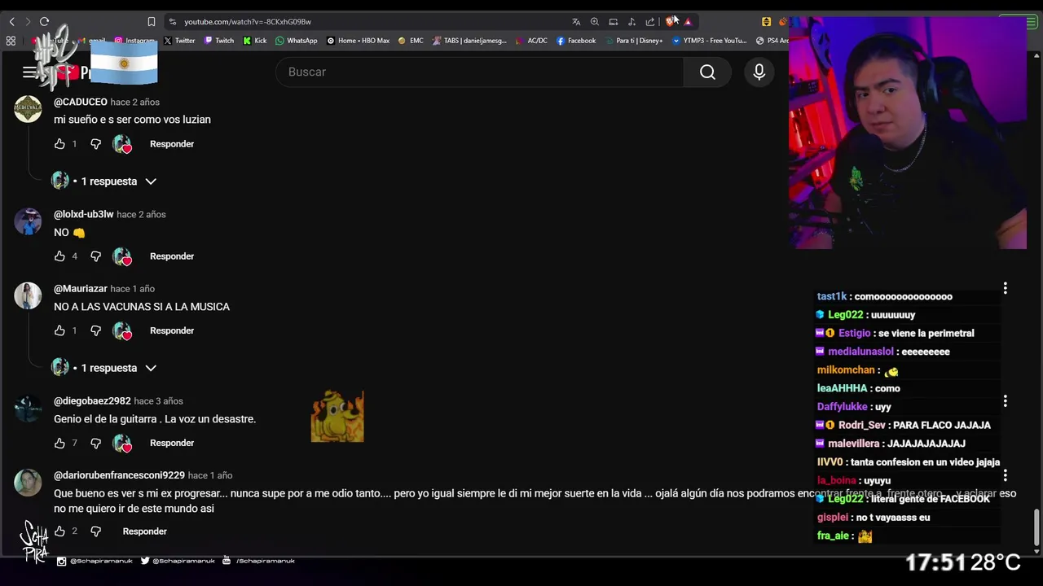This screenshot has height=586, width=1043.
Task: Open Brave Shields lion icon
Action: (x=671, y=22)
